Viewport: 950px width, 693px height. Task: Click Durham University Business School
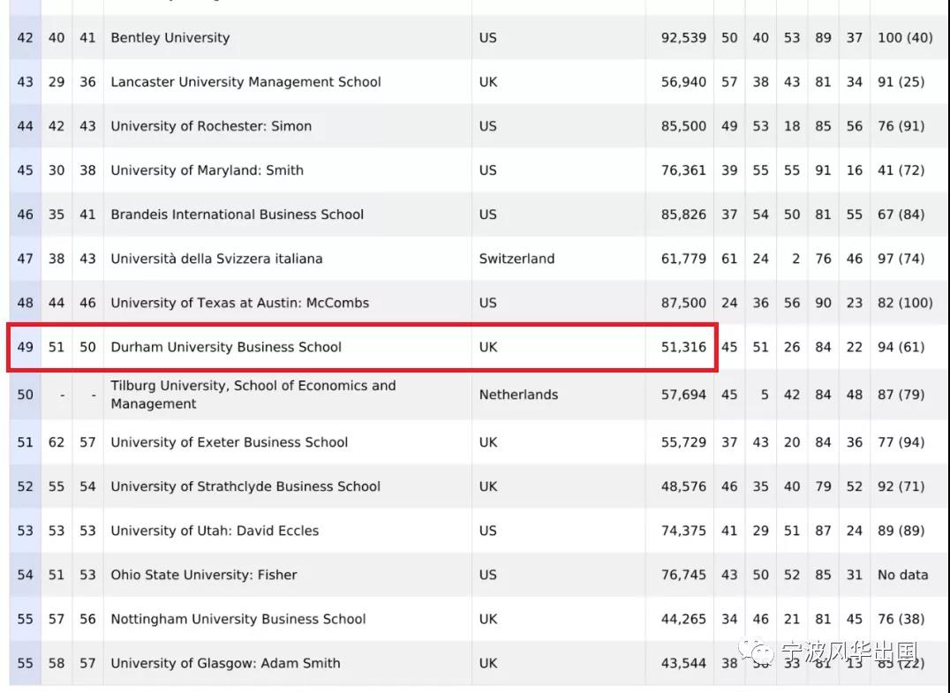click(x=226, y=347)
